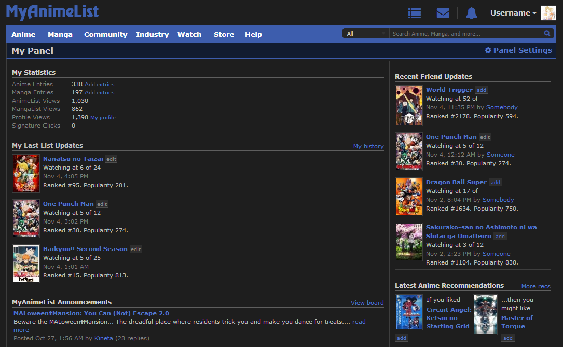Click World Trigger cover thumbnail
Screen dimensions: 563x347
tap(409, 105)
